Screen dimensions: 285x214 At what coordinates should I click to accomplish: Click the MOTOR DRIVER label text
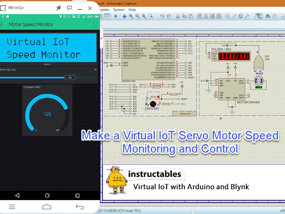[x=248, y=102]
